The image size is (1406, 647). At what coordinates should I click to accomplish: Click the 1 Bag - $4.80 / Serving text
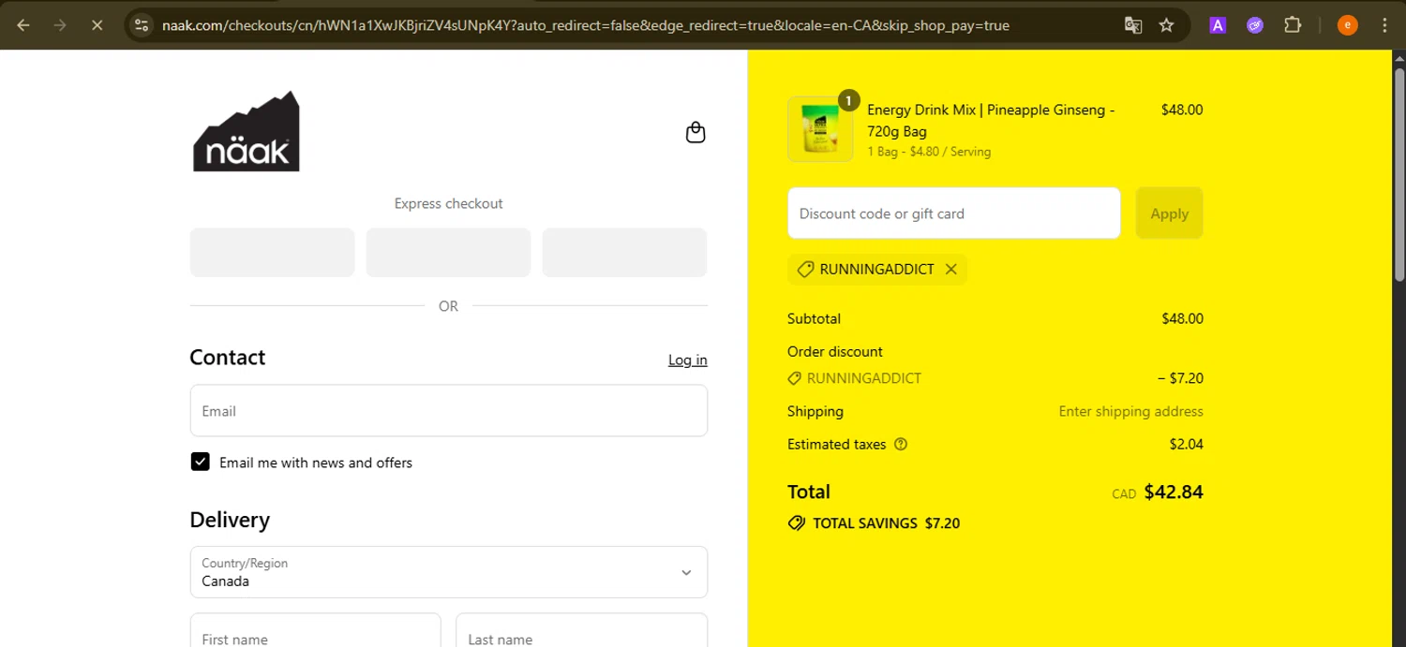coord(929,152)
